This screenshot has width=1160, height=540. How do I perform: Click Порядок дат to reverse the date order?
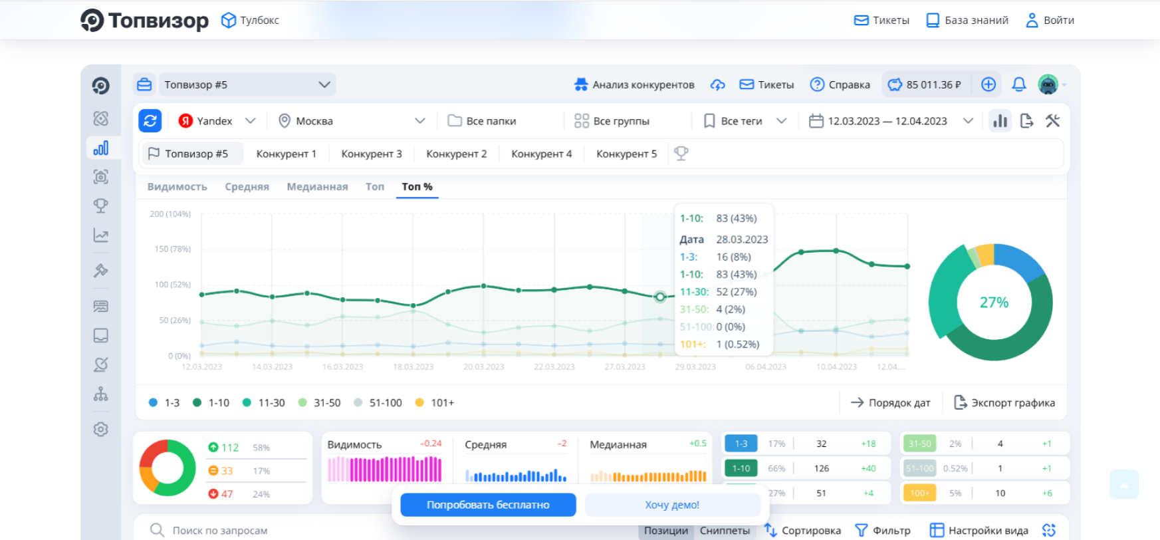pyautogui.click(x=891, y=403)
